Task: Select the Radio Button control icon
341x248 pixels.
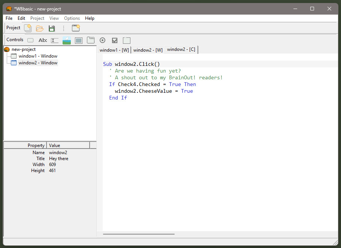Action: point(102,40)
